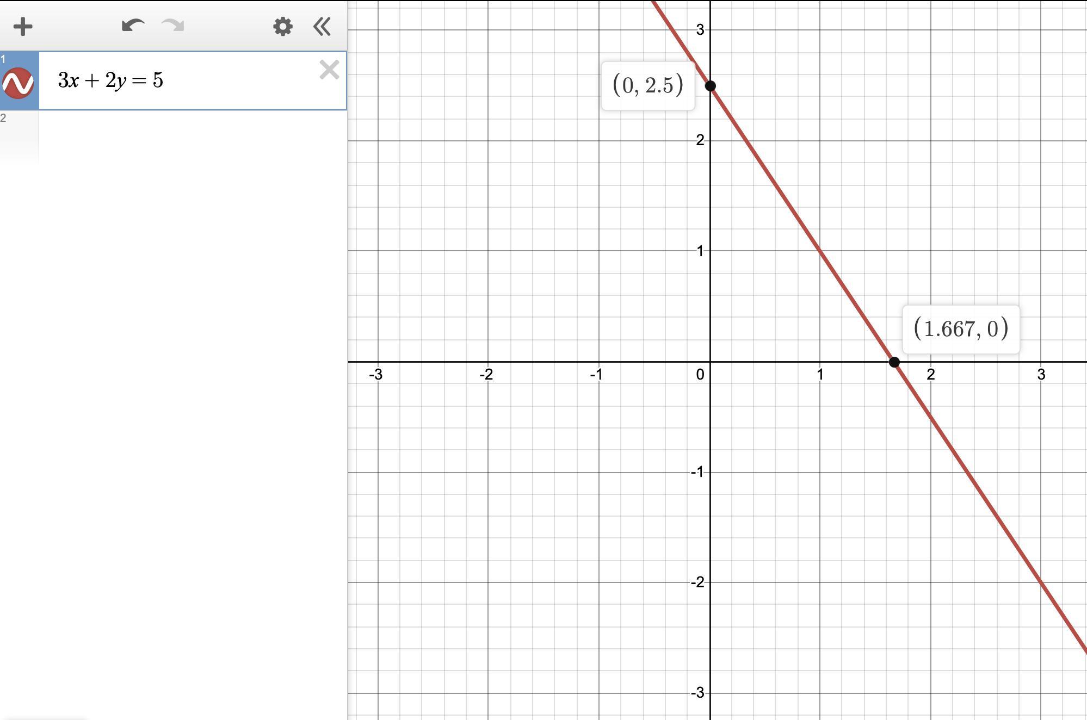Click the Add Item plus icon
1087x720 pixels.
pos(23,27)
